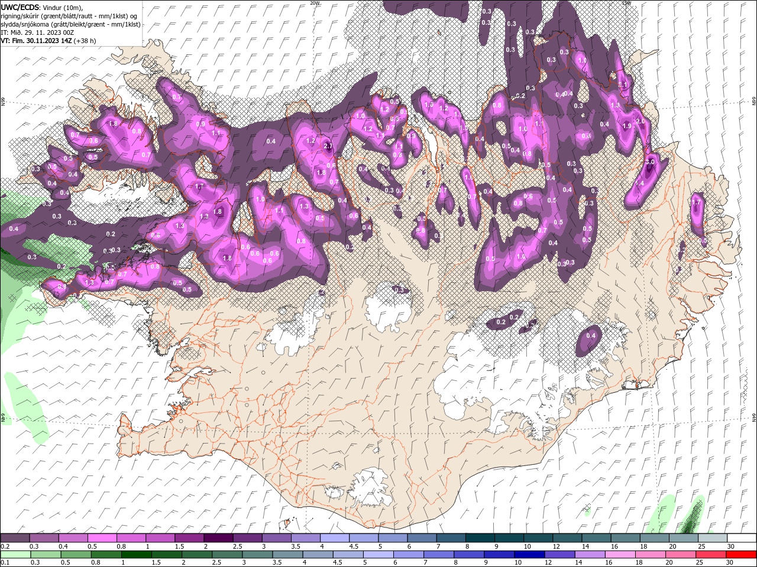Click the pale green 0.1 swatch in the lower scale

pos(15,555)
